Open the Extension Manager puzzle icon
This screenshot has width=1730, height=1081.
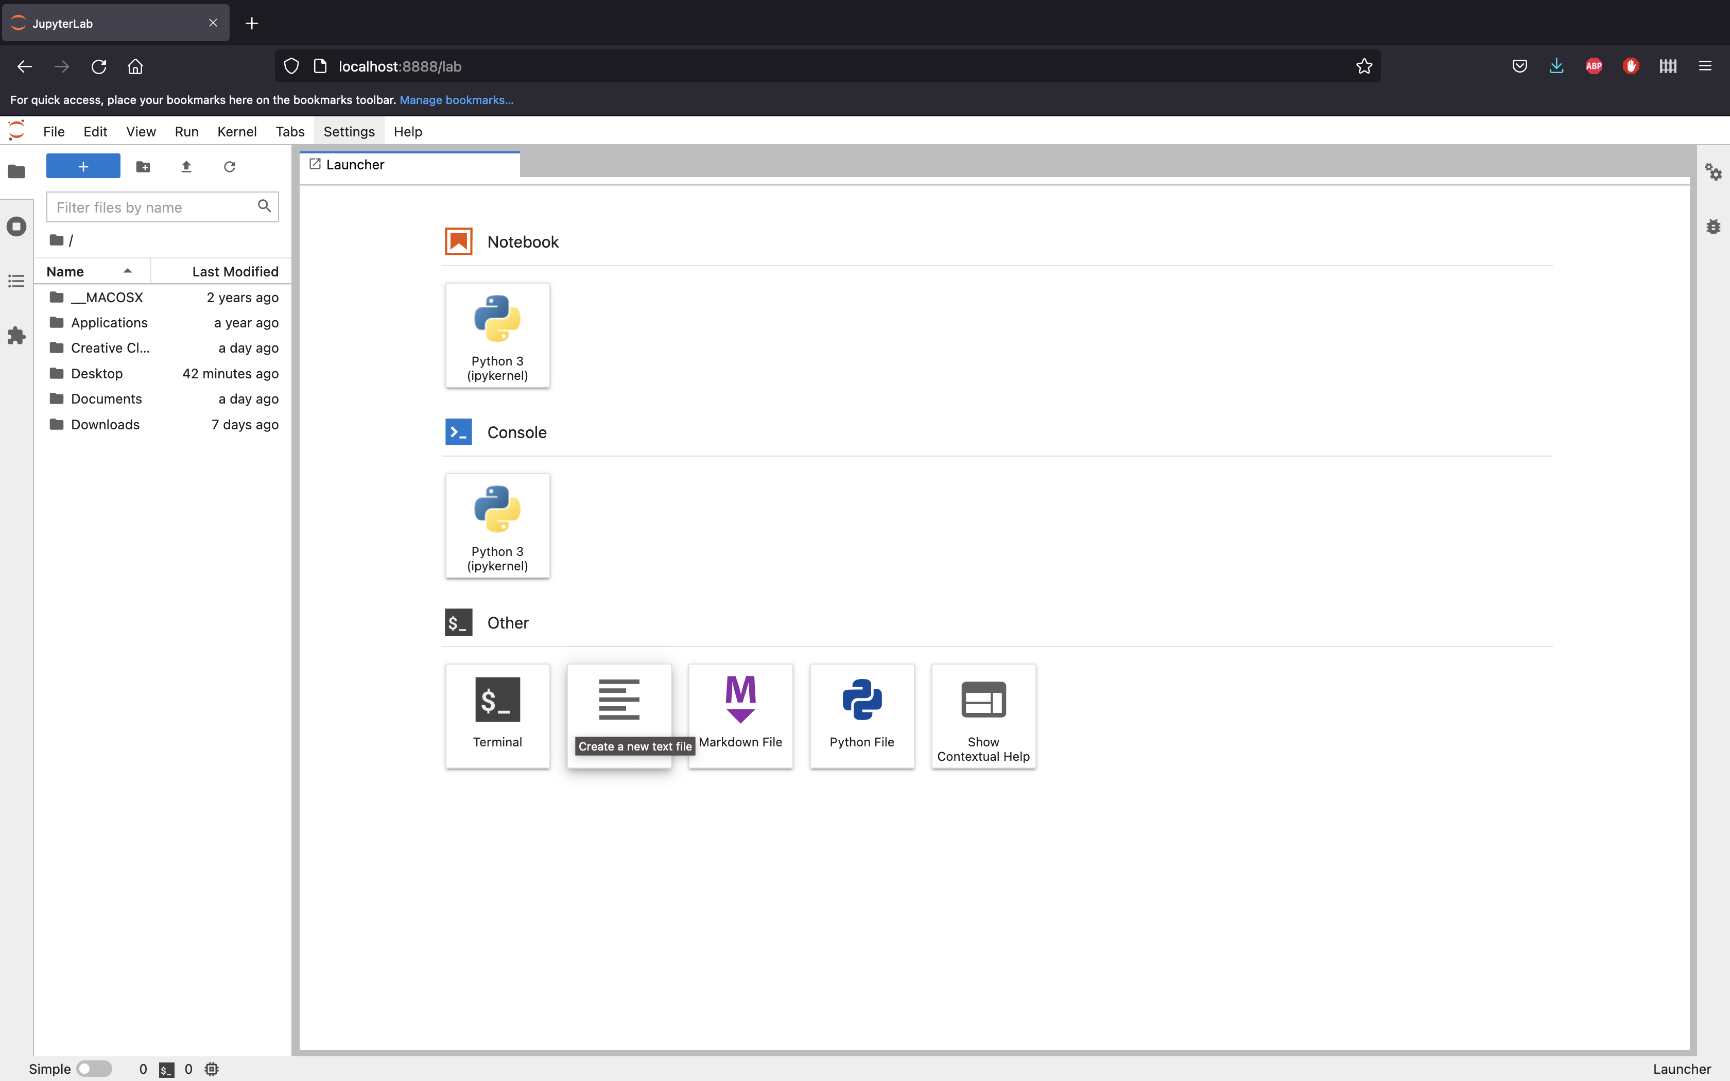point(16,336)
